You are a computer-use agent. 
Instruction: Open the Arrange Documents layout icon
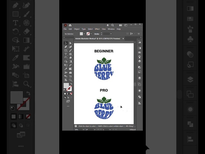120,25
